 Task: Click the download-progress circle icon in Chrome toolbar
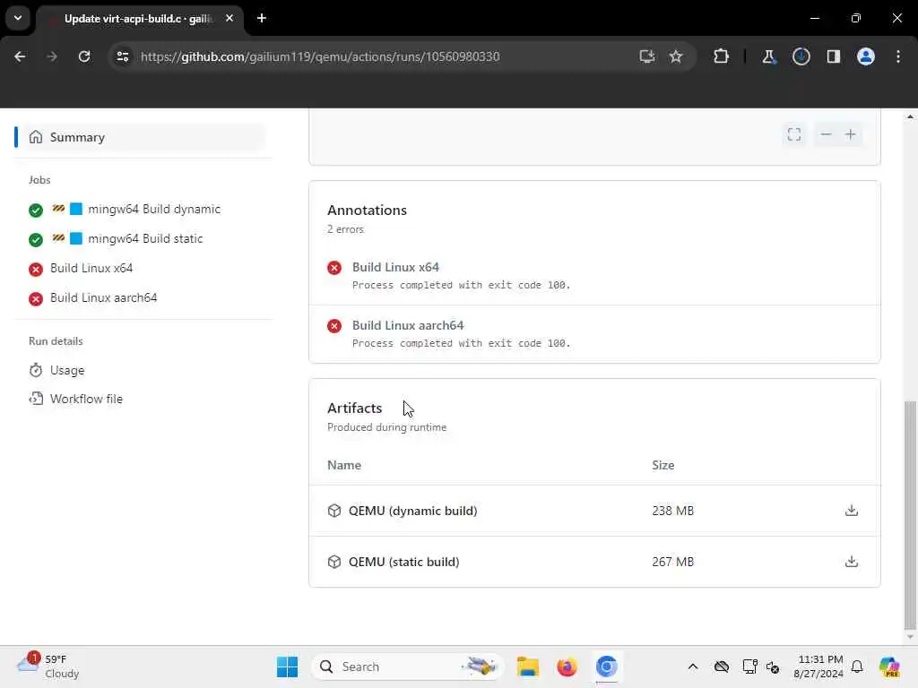tap(801, 56)
